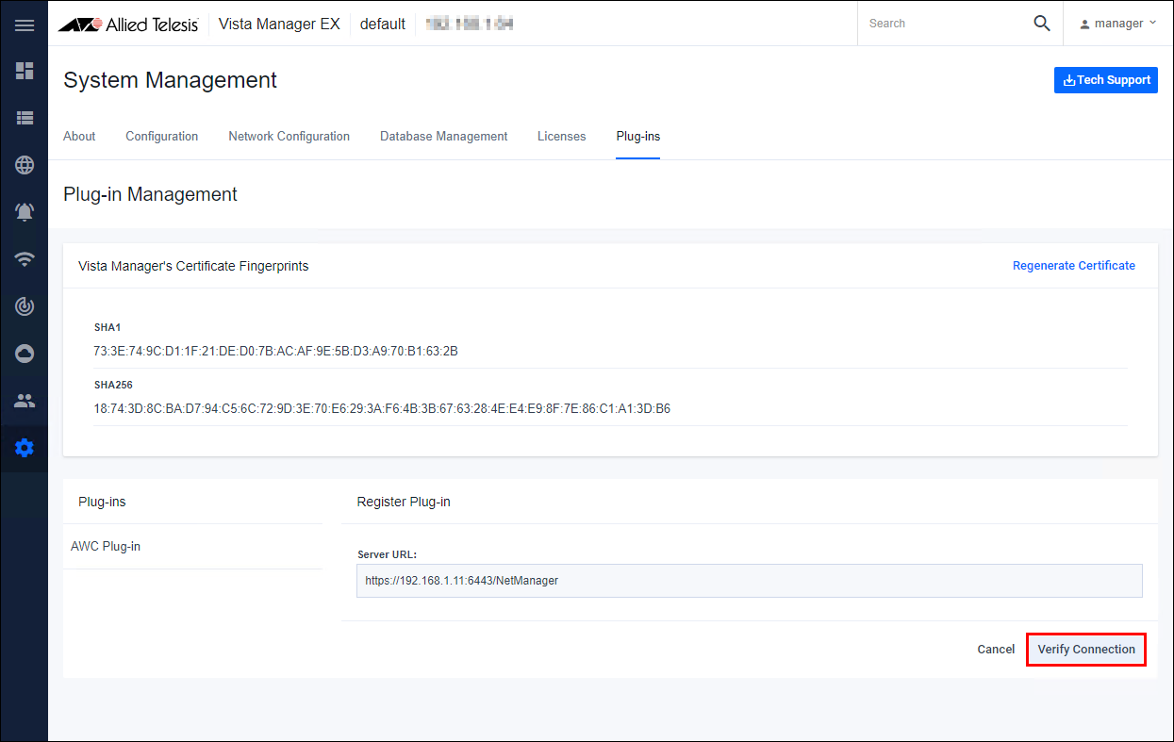Open the alarm bell events icon
Screen dimensions: 1174x742
(25, 212)
